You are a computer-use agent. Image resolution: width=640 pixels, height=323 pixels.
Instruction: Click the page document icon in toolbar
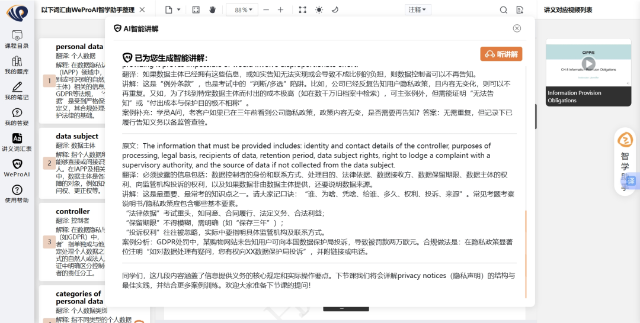(x=168, y=10)
